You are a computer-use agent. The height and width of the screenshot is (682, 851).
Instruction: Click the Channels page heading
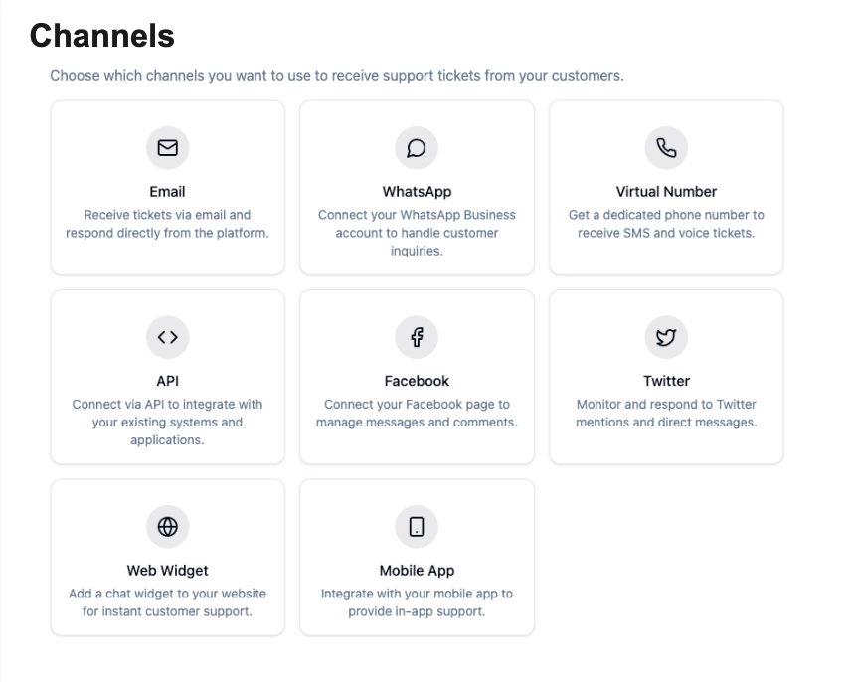coord(101,36)
